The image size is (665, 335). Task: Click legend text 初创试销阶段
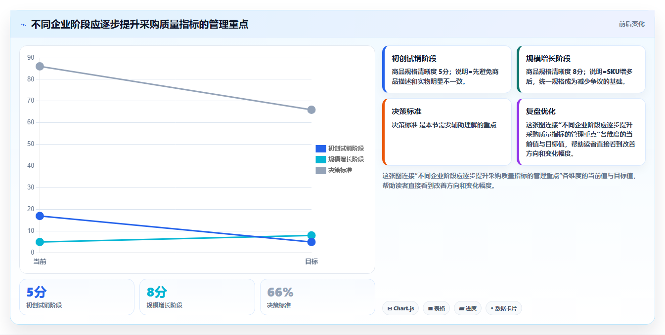tap(346, 149)
